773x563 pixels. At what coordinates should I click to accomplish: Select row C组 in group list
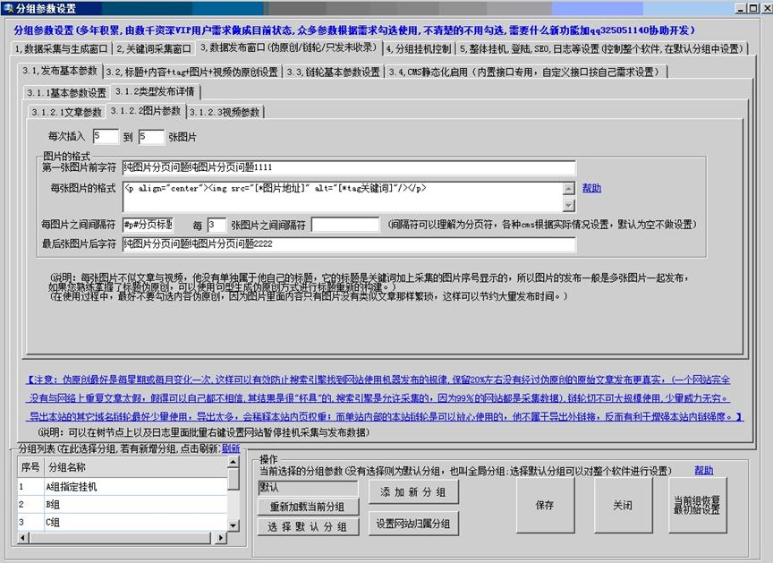(x=123, y=522)
